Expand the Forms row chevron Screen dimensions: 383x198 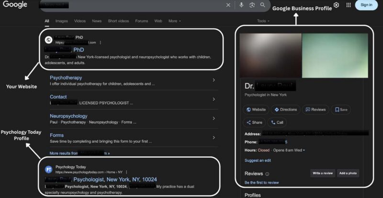pos(214,138)
